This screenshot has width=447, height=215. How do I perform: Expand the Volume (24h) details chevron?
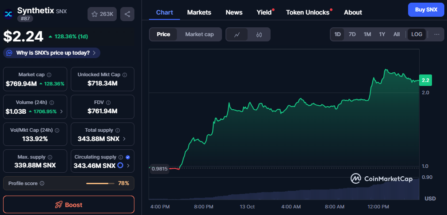[61, 111]
